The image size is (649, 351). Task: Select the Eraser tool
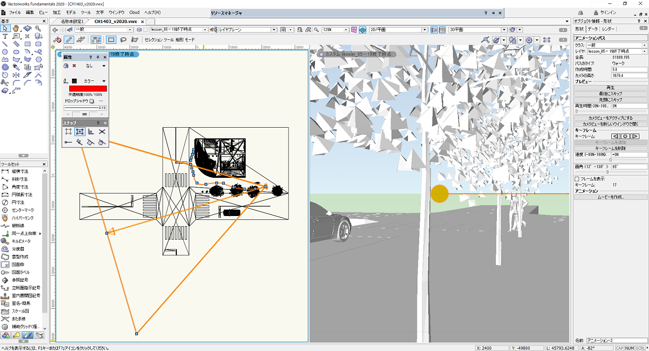coord(5,90)
